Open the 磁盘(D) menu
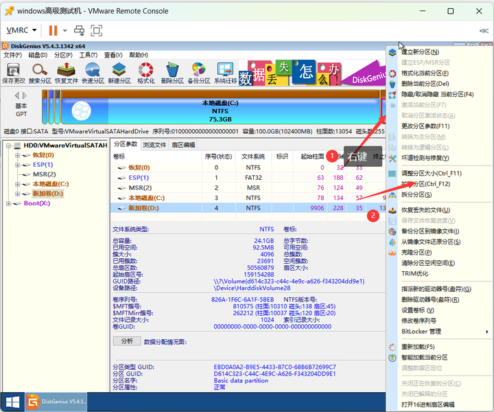 pos(38,55)
